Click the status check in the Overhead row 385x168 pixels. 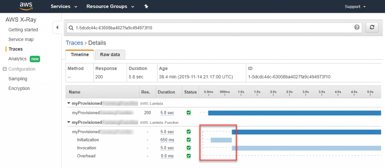(x=189, y=156)
